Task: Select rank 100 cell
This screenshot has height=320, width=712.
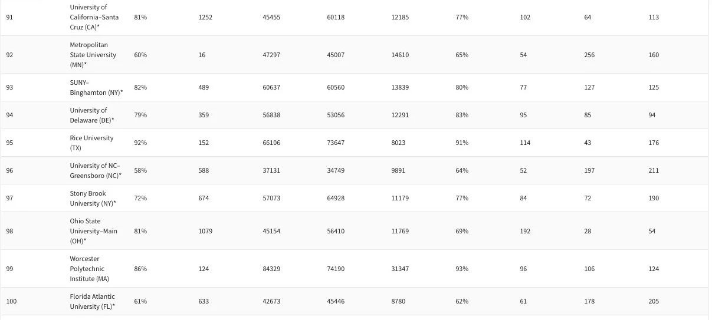Action: coord(11,301)
